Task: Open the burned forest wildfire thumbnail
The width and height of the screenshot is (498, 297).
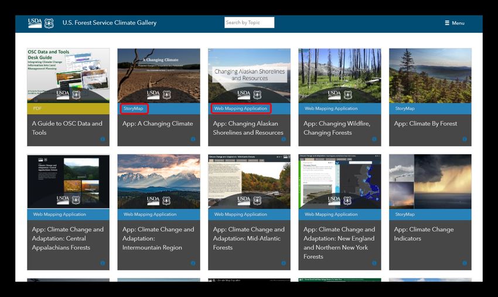Action: (340, 75)
